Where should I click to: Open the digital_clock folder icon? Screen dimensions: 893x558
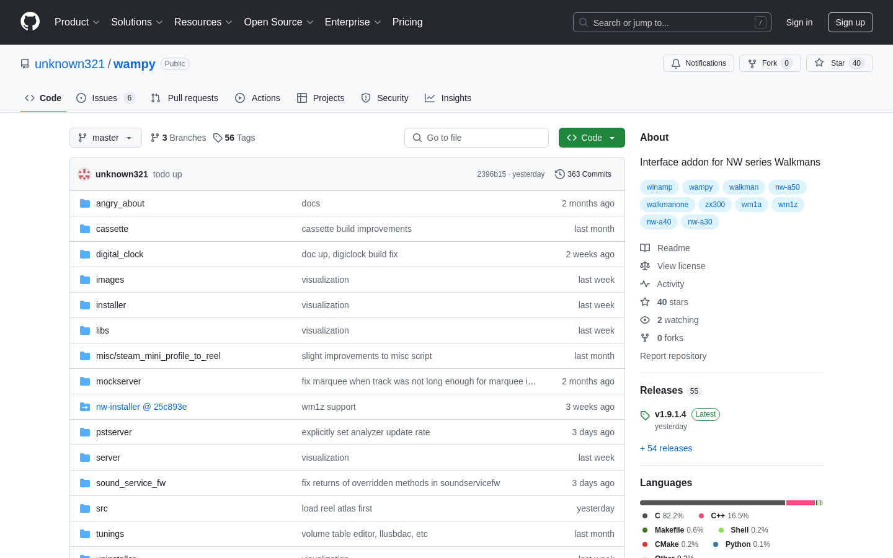tap(85, 254)
